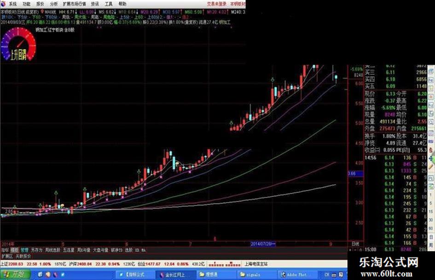The image size is (435, 280).
Task: Open the 资讯 menu
Action: (95, 4)
